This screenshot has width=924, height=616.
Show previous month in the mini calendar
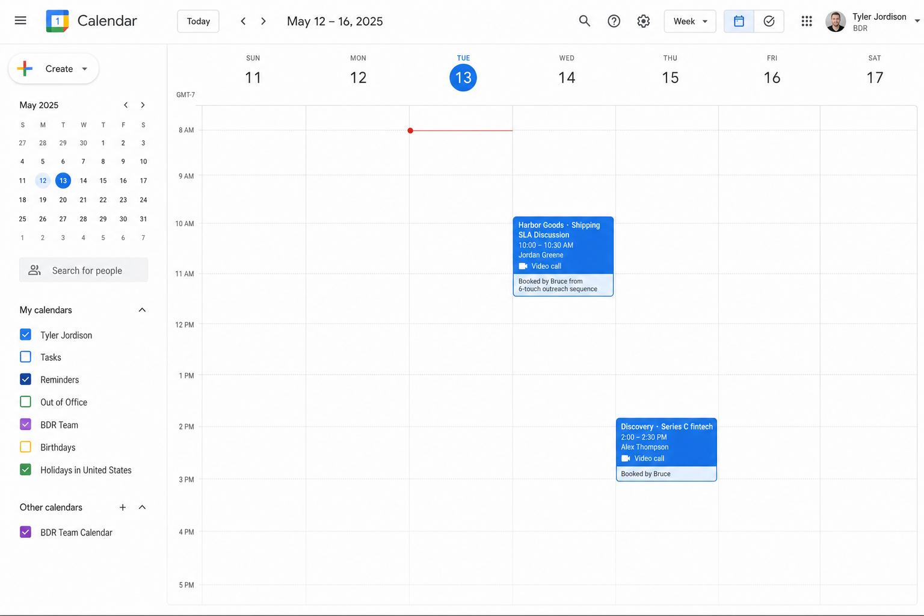pos(126,105)
